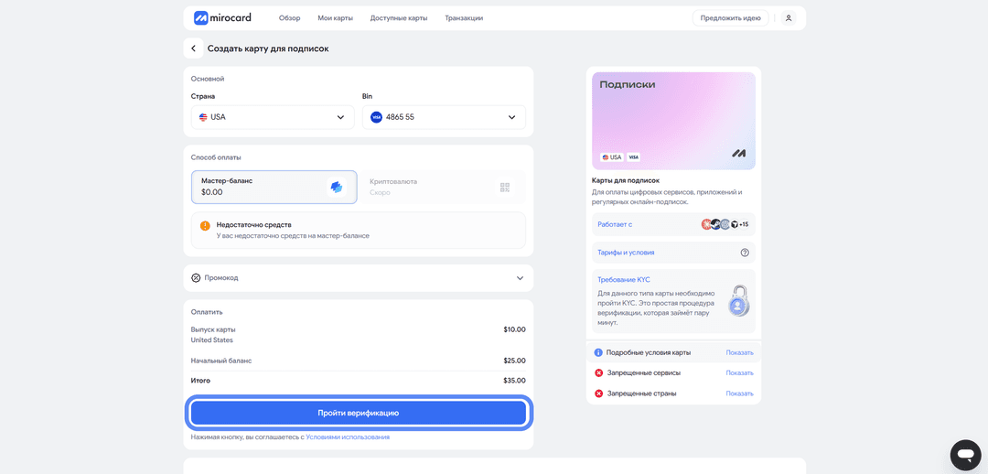Click the red cross icon next to Запрещенные сервисы
Image resolution: width=988 pixels, height=474 pixels.
598,373
